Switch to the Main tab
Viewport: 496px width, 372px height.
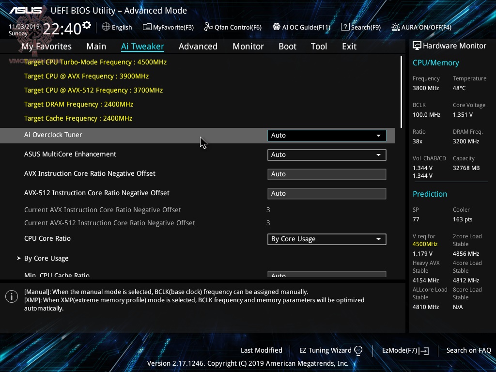[96, 46]
